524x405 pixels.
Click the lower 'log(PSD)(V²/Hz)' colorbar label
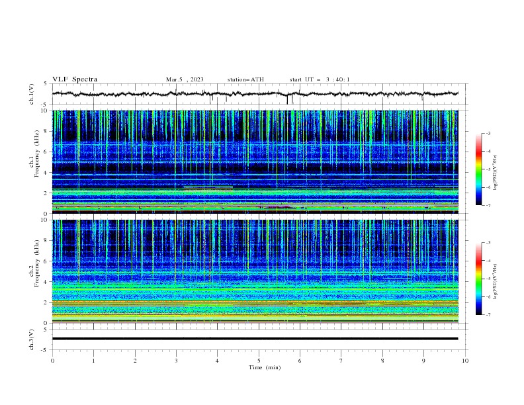pyautogui.click(x=496, y=281)
